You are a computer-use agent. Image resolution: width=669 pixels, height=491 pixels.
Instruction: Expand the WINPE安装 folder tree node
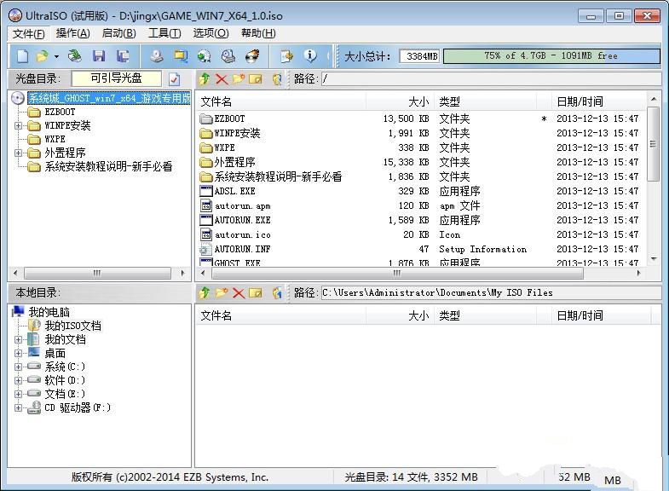[x=19, y=126]
